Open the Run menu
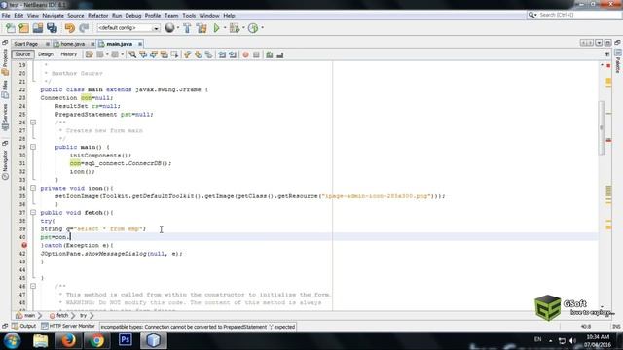This screenshot has width=623, height=350. [x=117, y=16]
